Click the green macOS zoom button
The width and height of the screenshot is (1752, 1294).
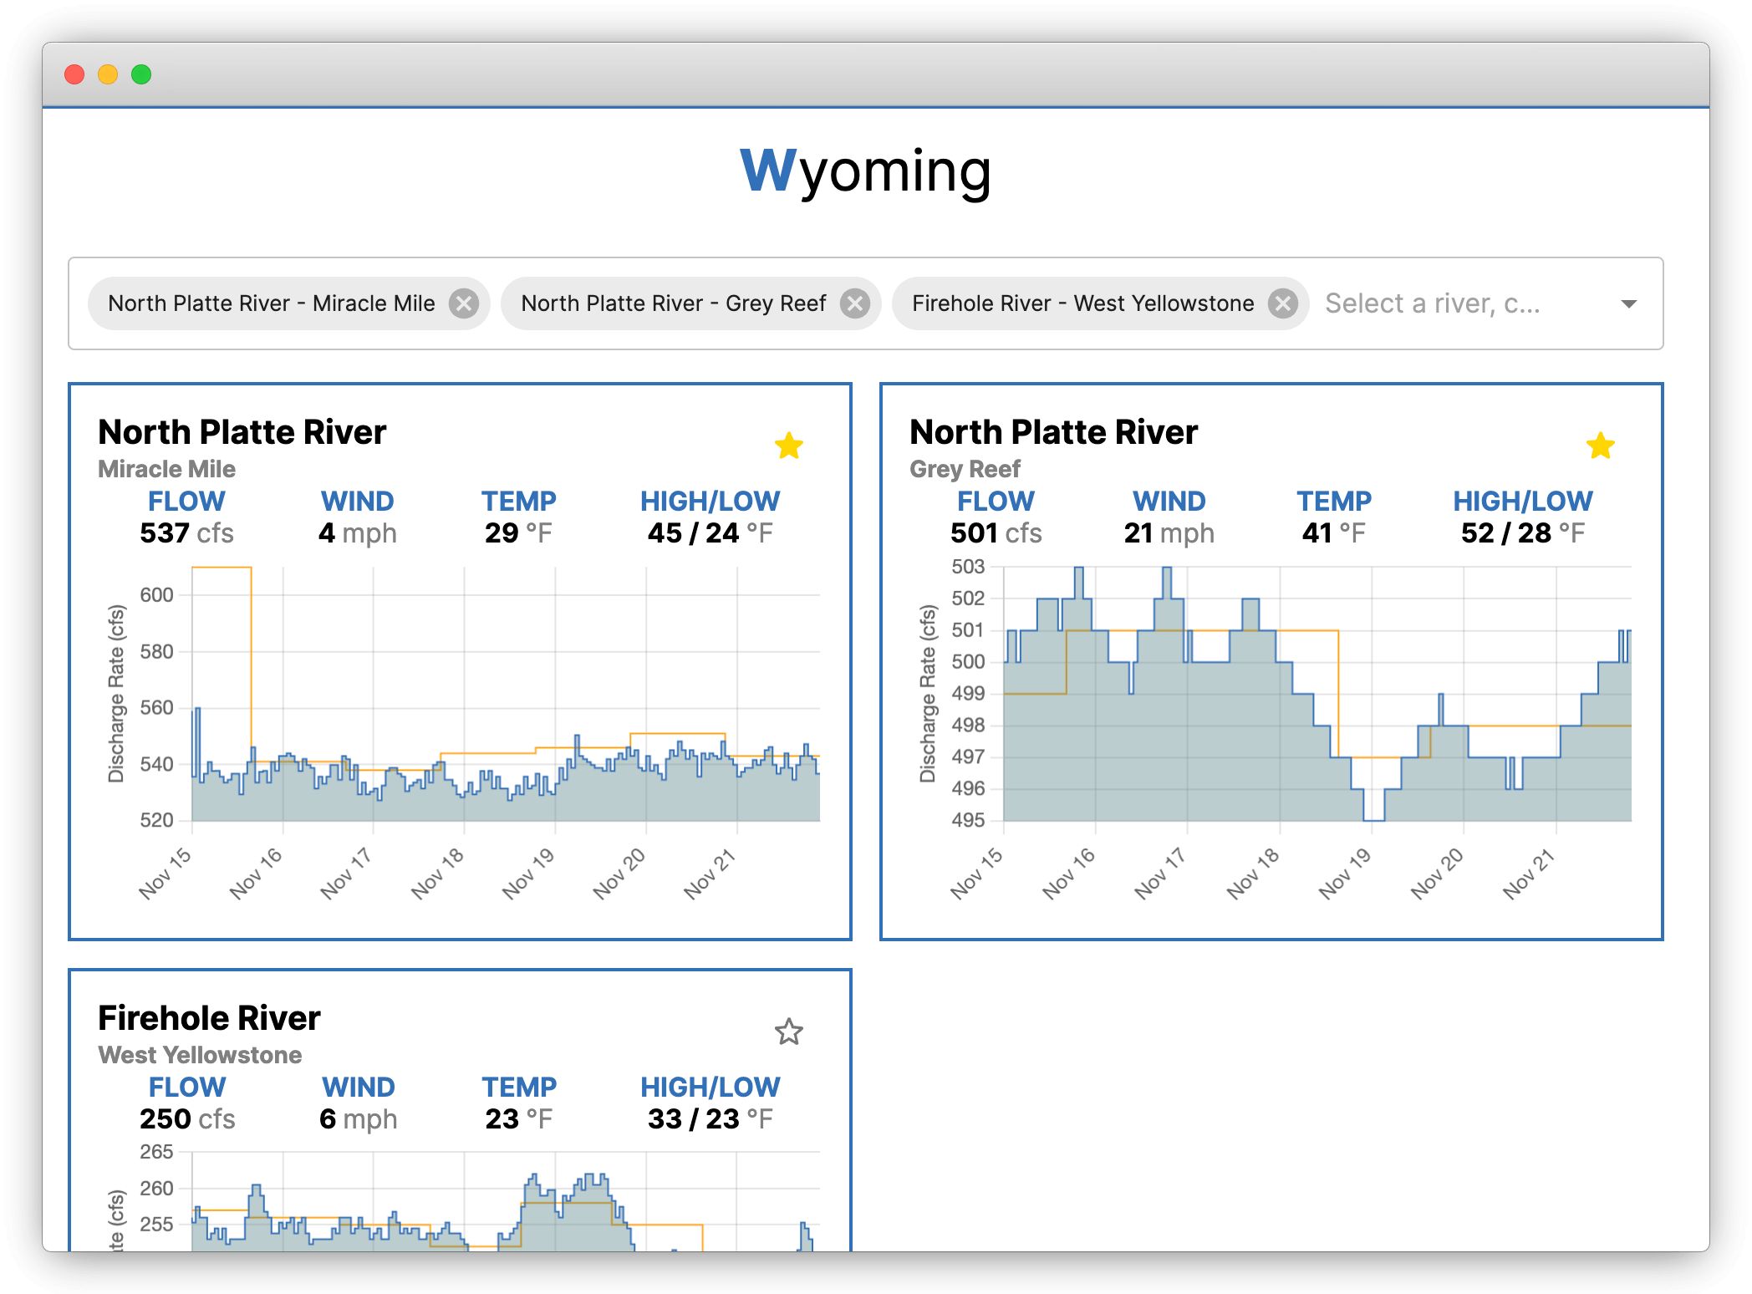pos(141,74)
